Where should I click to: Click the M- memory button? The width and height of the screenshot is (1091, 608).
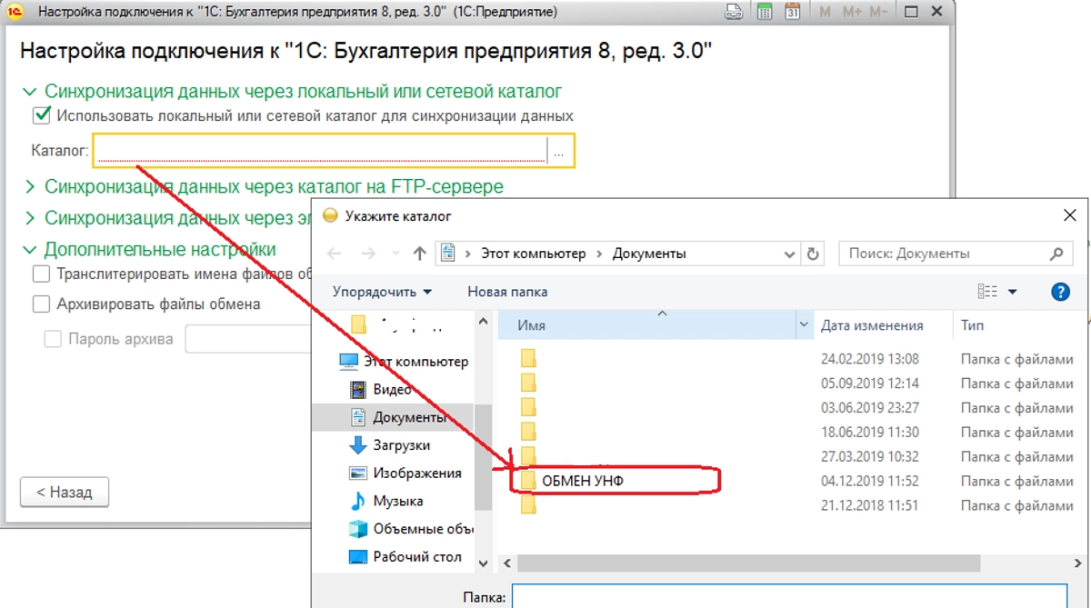click(878, 12)
